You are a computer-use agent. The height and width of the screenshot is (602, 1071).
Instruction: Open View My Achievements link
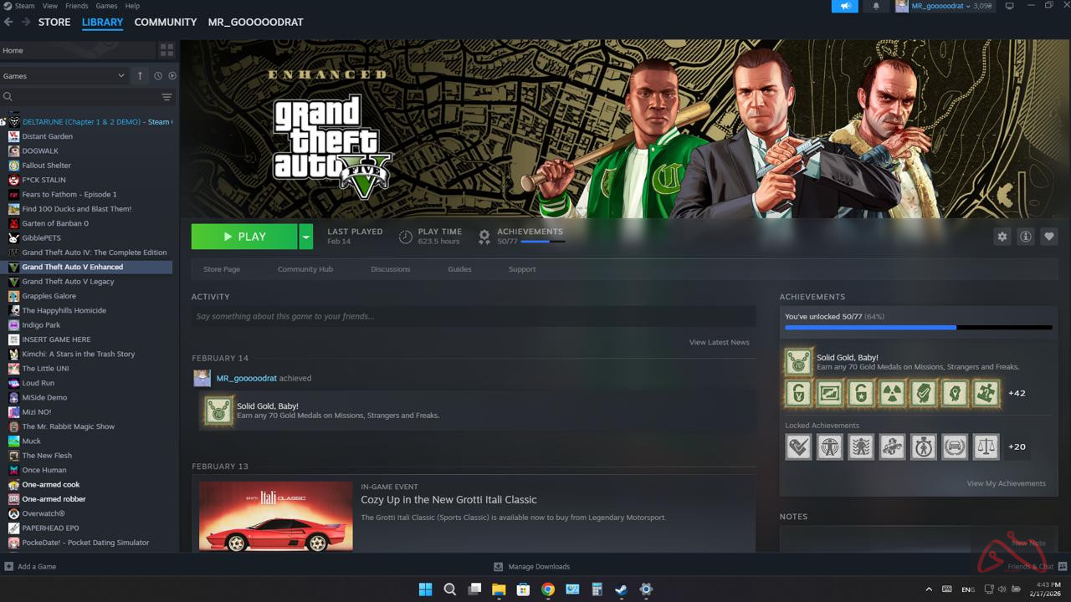[x=1006, y=483]
